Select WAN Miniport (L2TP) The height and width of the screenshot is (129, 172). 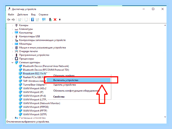click(35, 99)
